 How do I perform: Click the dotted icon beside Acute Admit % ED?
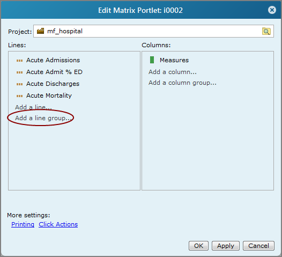19,72
